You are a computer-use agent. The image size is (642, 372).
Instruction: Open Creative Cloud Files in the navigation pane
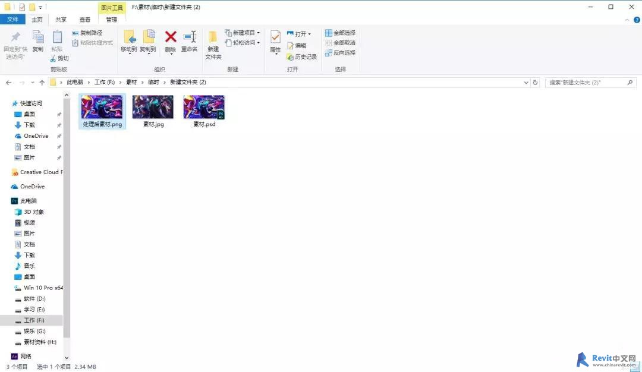tap(37, 172)
